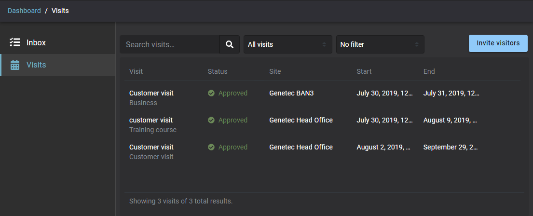Click the Status column header
This screenshot has width=533, height=216.
218,71
